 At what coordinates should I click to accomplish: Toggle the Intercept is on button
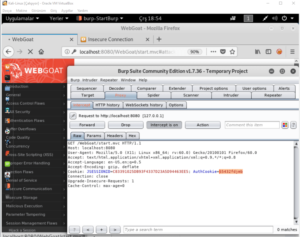point(164,125)
